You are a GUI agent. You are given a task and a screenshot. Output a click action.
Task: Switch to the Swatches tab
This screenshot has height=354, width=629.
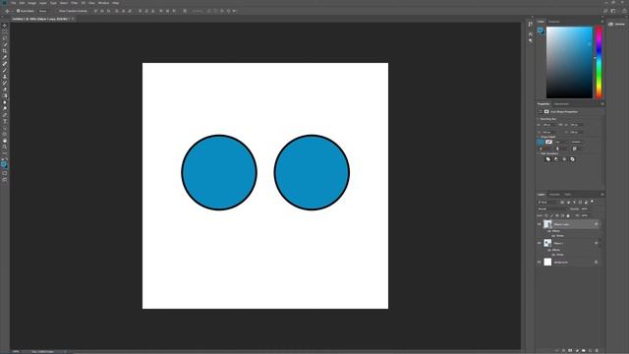pos(554,22)
